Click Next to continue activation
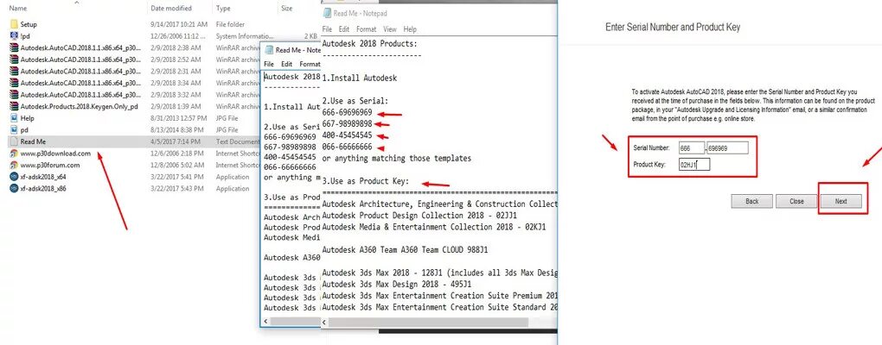882x345 pixels. click(x=840, y=201)
